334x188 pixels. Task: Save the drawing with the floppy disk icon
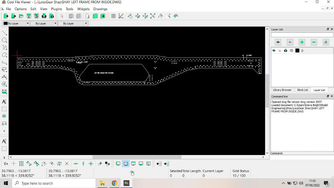pyautogui.click(x=29, y=16)
